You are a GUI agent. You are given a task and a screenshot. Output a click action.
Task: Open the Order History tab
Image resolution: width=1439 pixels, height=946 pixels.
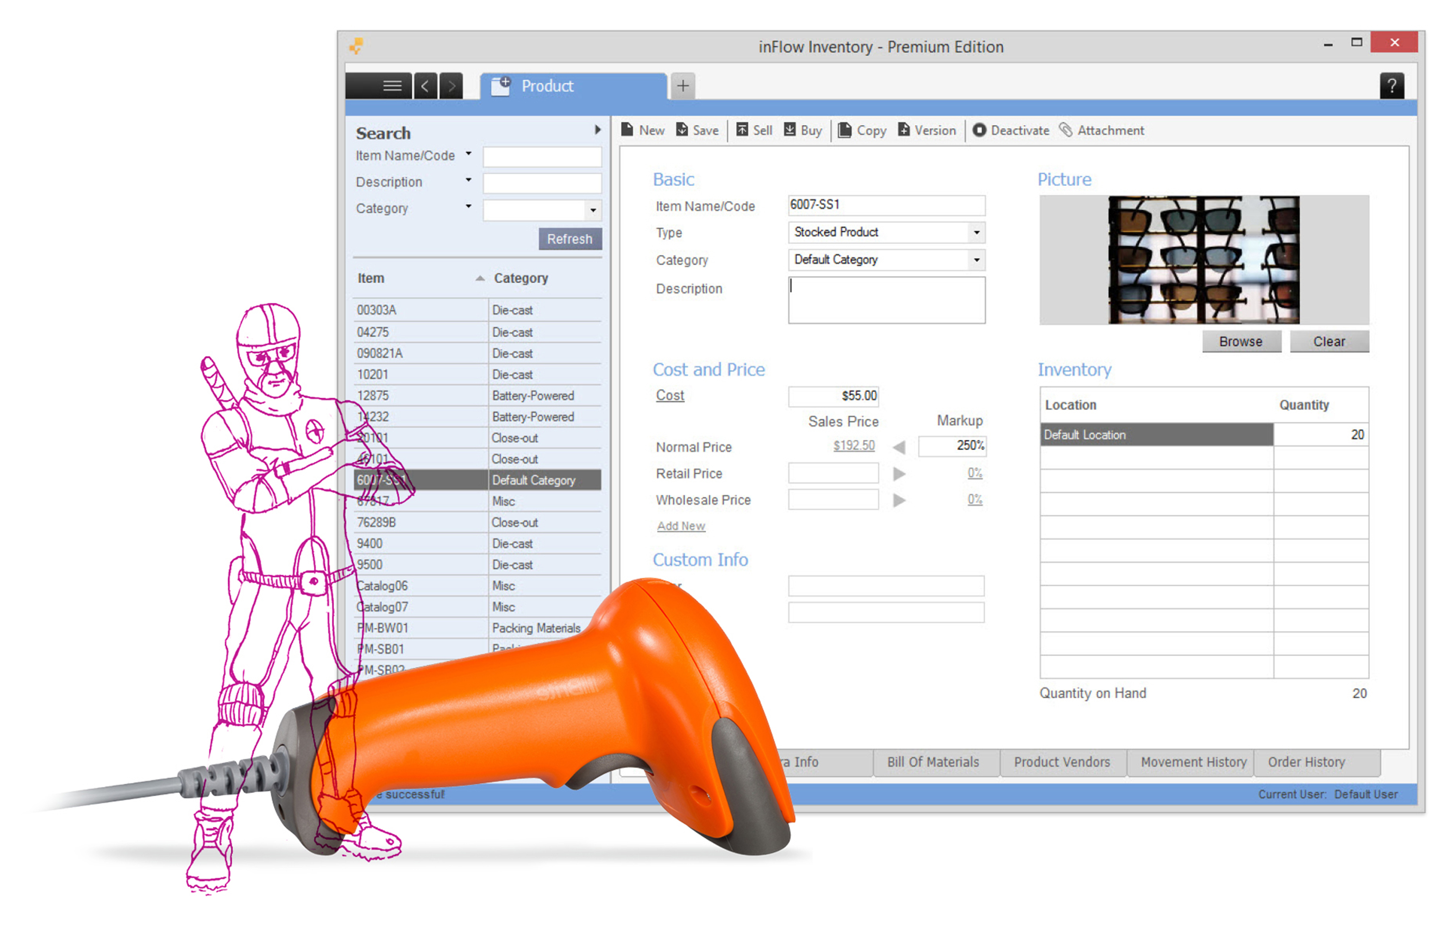(x=1306, y=762)
